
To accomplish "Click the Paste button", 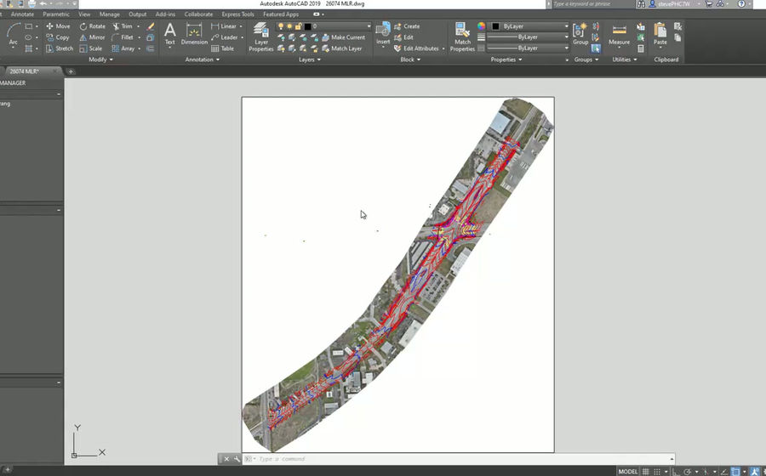I will (660, 34).
